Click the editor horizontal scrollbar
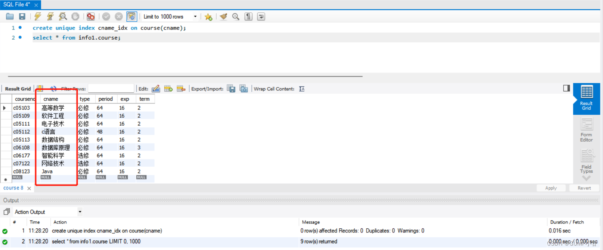Viewport: 603px width, 250px height. tap(185, 76)
